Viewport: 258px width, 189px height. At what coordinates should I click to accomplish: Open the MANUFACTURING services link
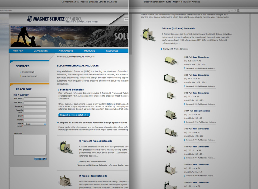tap(29, 76)
